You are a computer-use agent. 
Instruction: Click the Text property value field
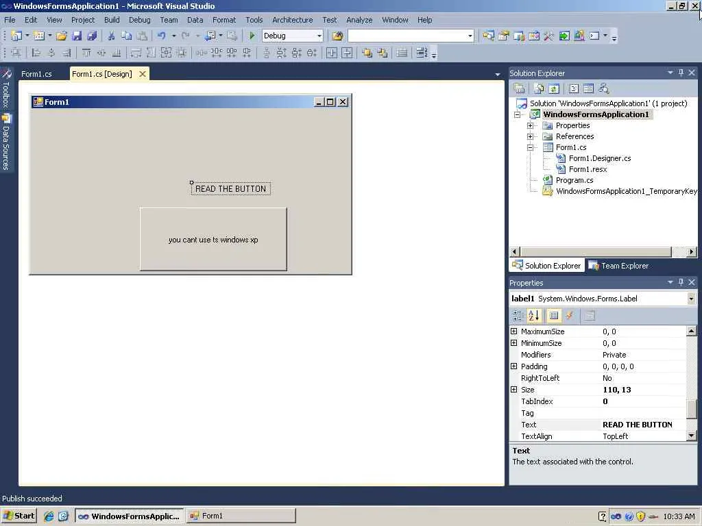643,425
